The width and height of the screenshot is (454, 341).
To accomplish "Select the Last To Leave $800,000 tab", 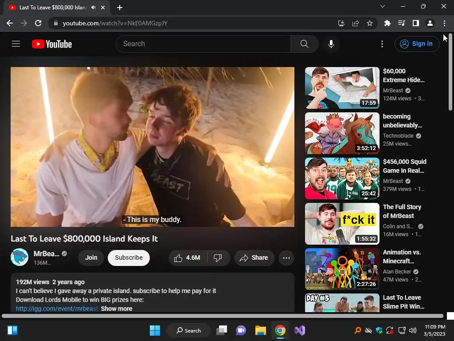I will point(52,8).
